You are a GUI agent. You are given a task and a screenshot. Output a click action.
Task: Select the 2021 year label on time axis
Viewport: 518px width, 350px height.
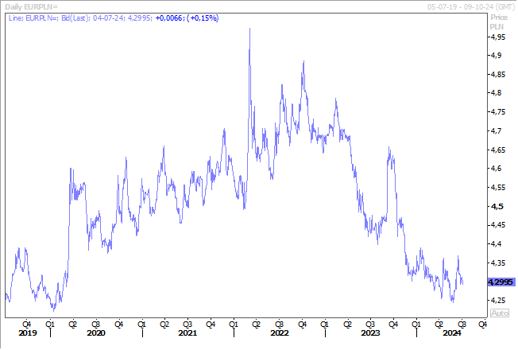(x=187, y=333)
